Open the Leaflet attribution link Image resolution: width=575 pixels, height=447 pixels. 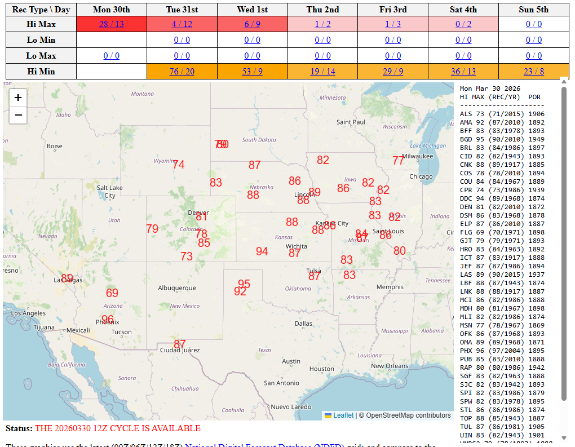[343, 415]
